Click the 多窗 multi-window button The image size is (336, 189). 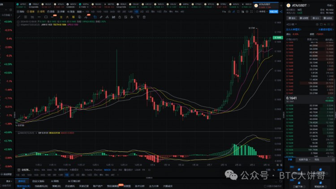[x=61, y=12]
